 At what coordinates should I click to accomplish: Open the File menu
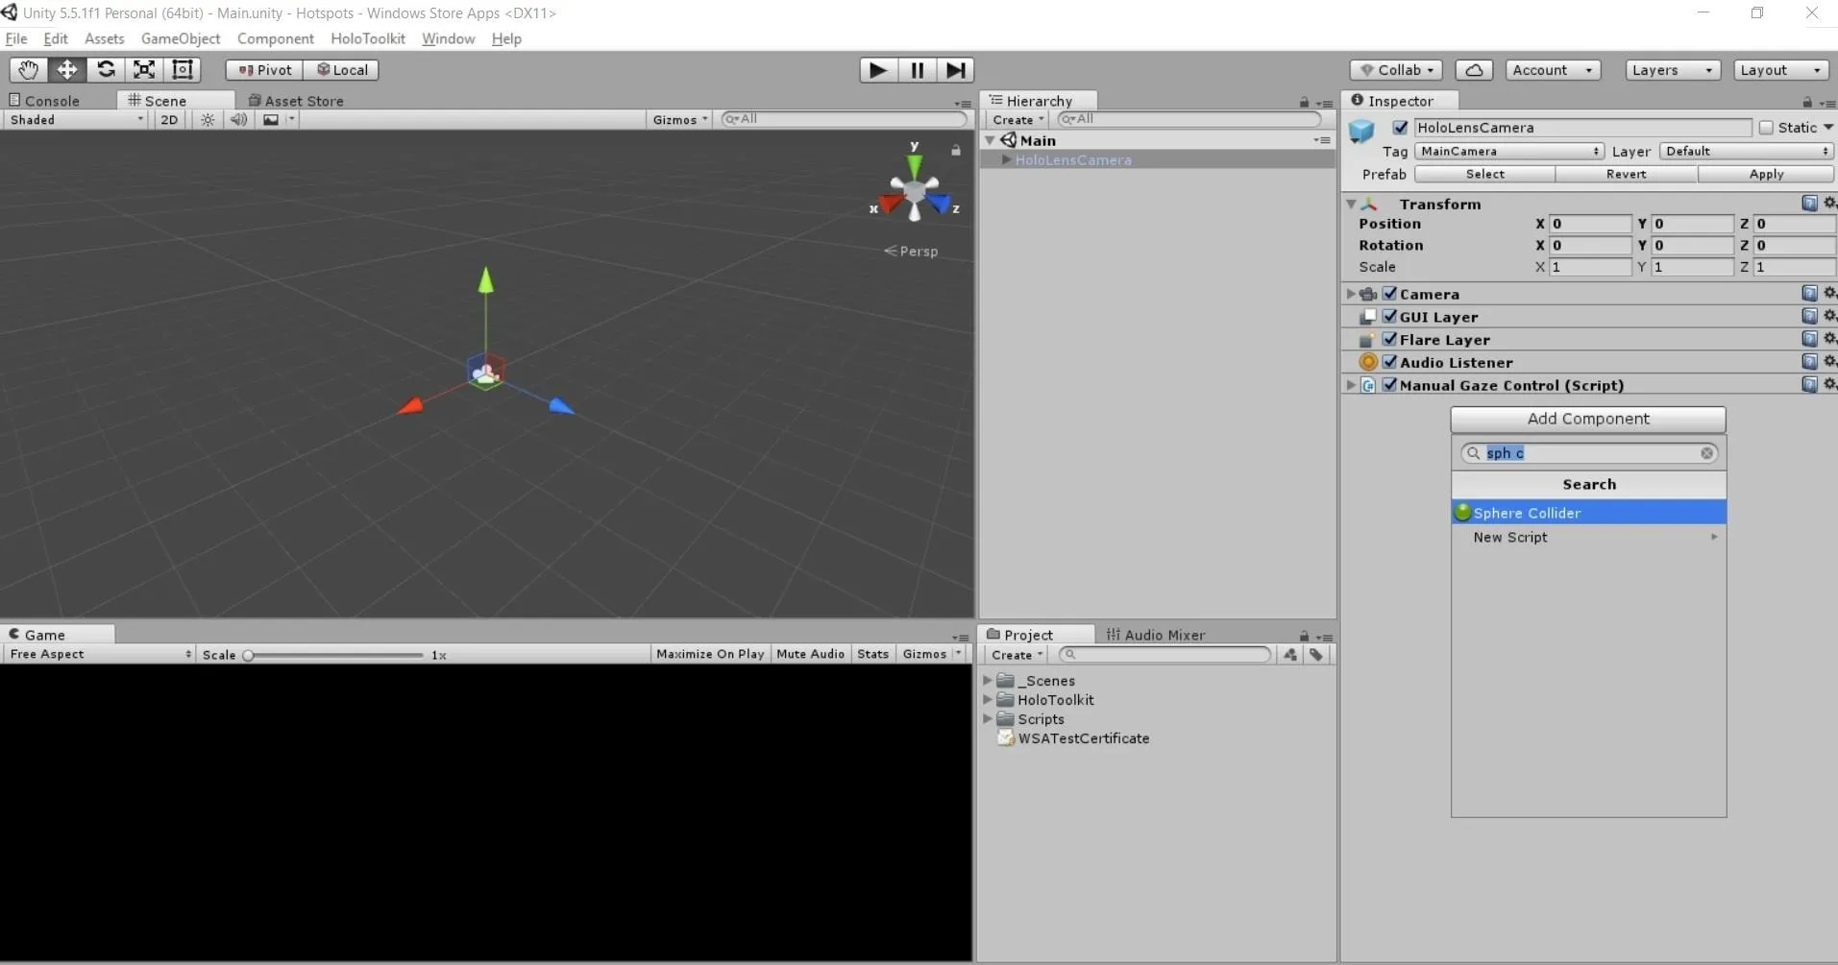pyautogui.click(x=16, y=39)
